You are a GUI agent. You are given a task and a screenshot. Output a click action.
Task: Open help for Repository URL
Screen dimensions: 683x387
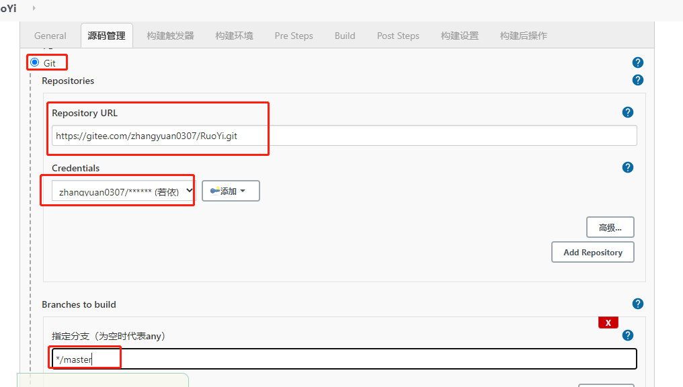coord(628,112)
